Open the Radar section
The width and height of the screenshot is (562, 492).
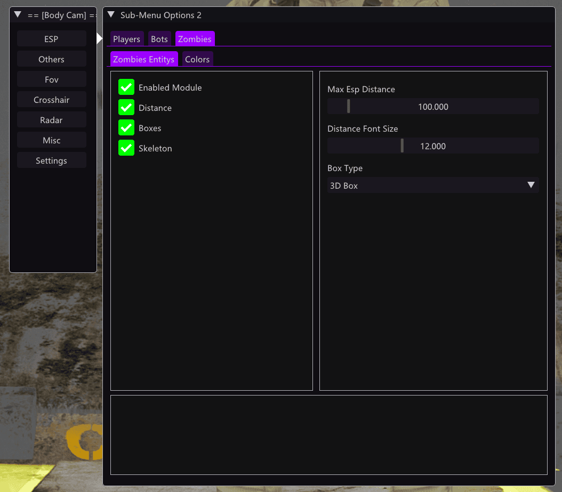click(x=52, y=120)
